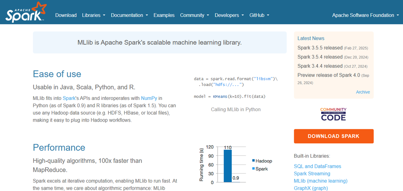Open Preview release of Spark 4.0 link

[x=328, y=75]
